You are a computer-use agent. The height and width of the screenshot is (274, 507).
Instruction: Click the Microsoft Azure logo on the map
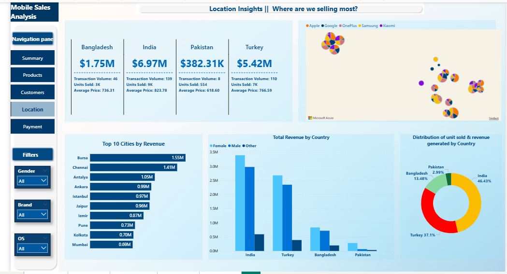click(x=321, y=118)
